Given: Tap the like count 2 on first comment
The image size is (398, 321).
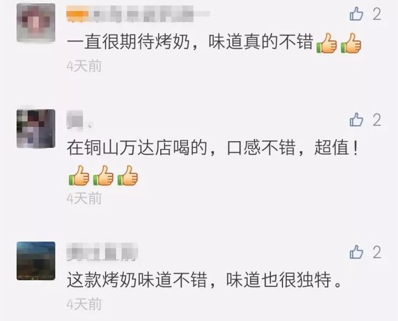Looking at the screenshot, I should [x=377, y=14].
